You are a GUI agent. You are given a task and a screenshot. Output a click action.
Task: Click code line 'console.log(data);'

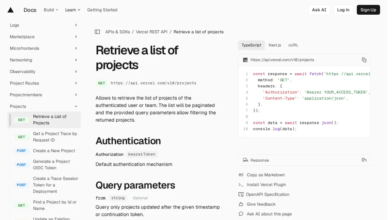pyautogui.click(x=275, y=129)
